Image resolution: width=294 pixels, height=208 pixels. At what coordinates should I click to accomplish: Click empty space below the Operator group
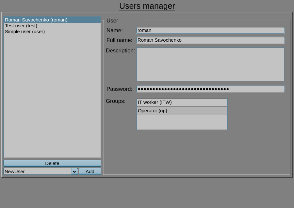click(x=182, y=122)
